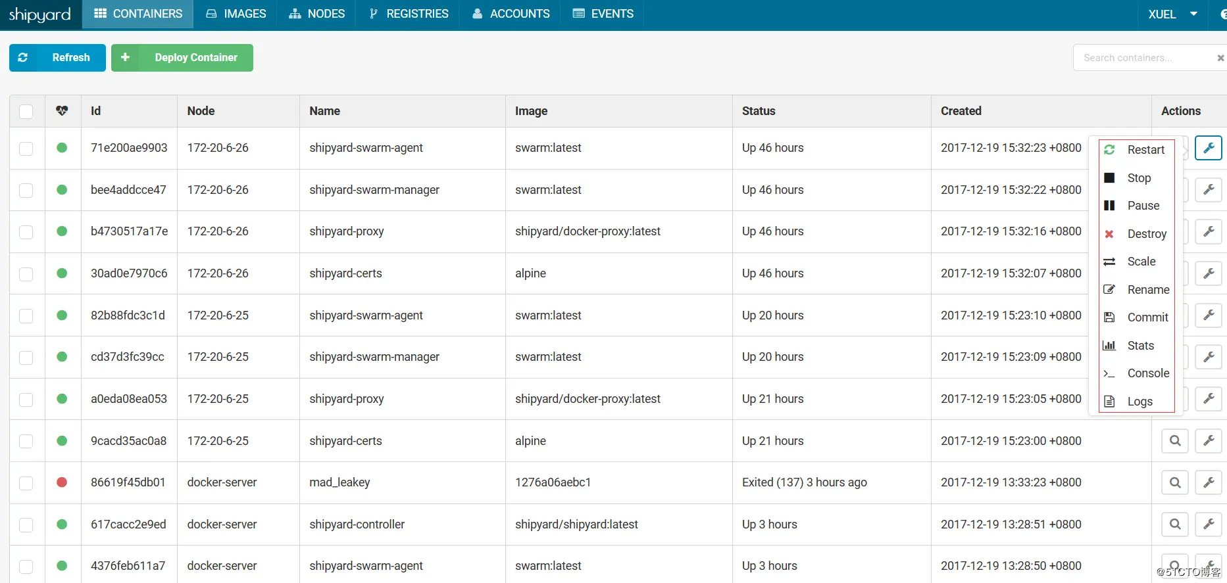Click the wrench icon for shipyard-controller row

point(1209,524)
